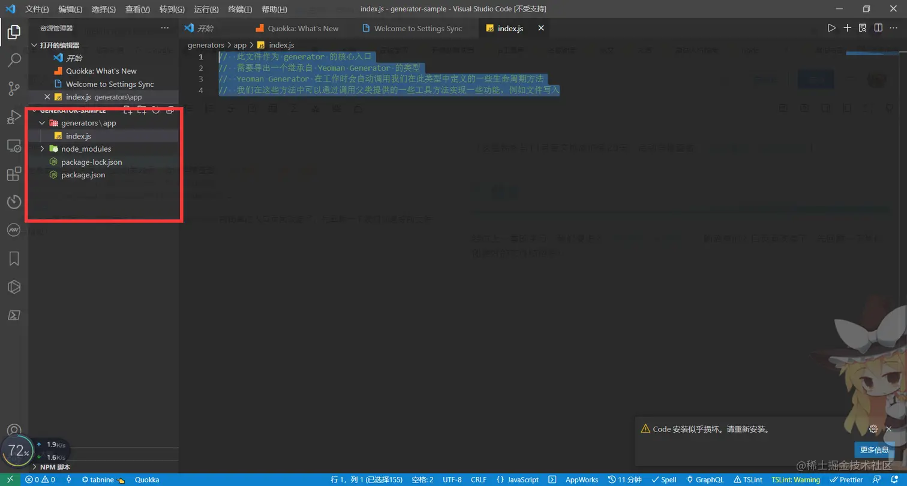The width and height of the screenshot is (907, 486).
Task: Click tabnine in the status bar
Action: [103, 480]
